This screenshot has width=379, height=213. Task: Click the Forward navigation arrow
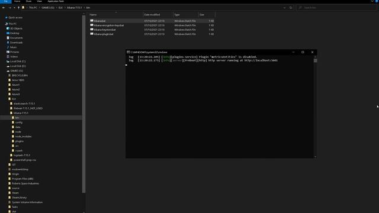(x=9, y=8)
